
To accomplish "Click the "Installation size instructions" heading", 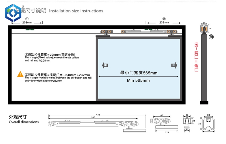I will coord(76,11).
